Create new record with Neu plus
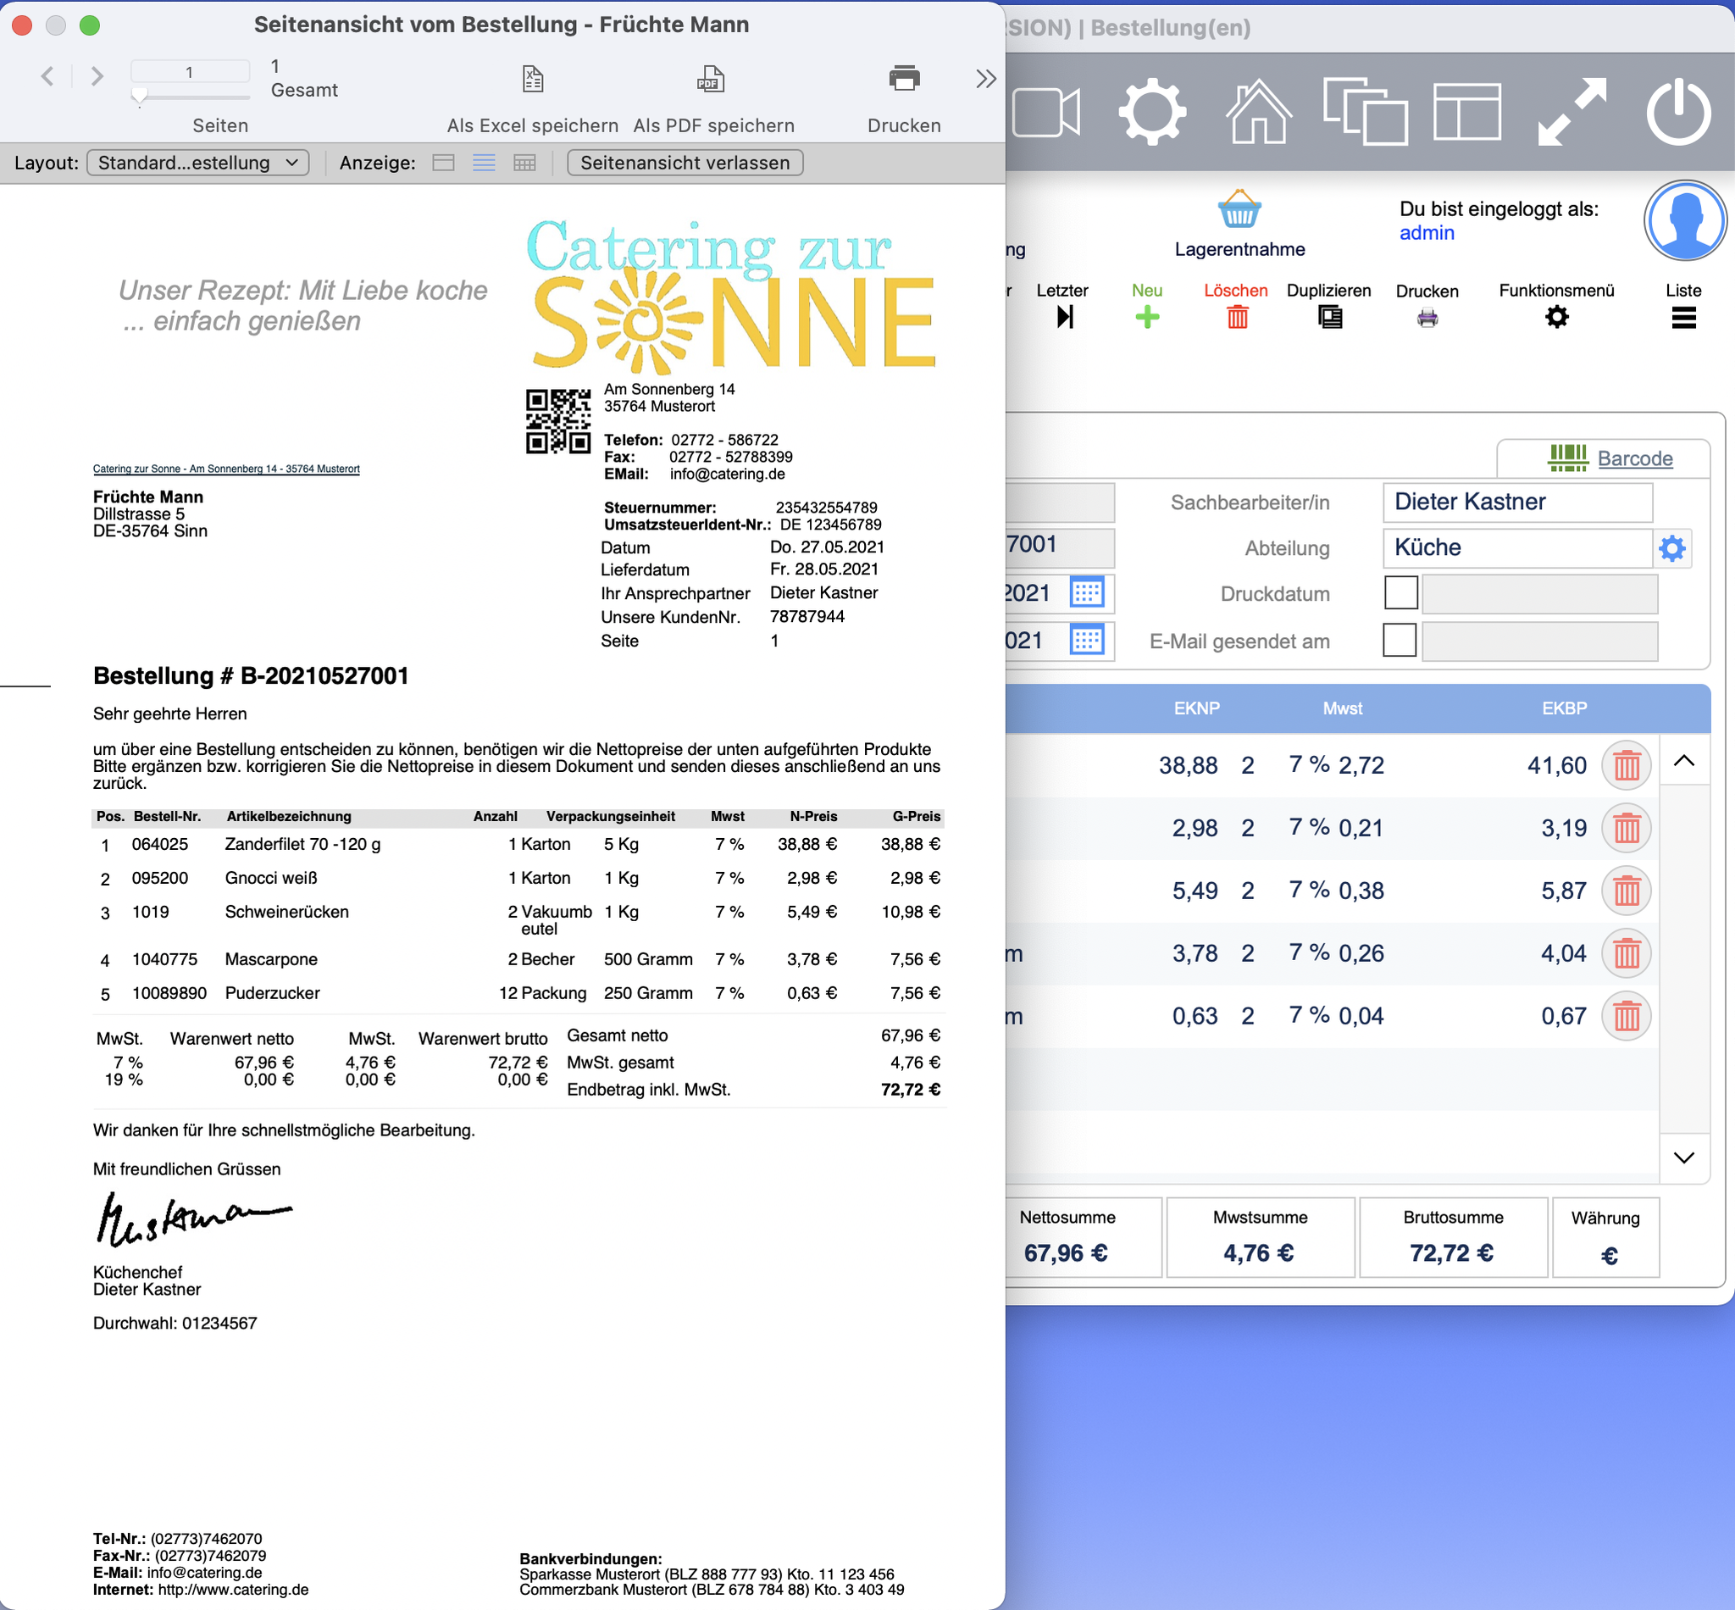This screenshot has width=1735, height=1610. click(1147, 317)
